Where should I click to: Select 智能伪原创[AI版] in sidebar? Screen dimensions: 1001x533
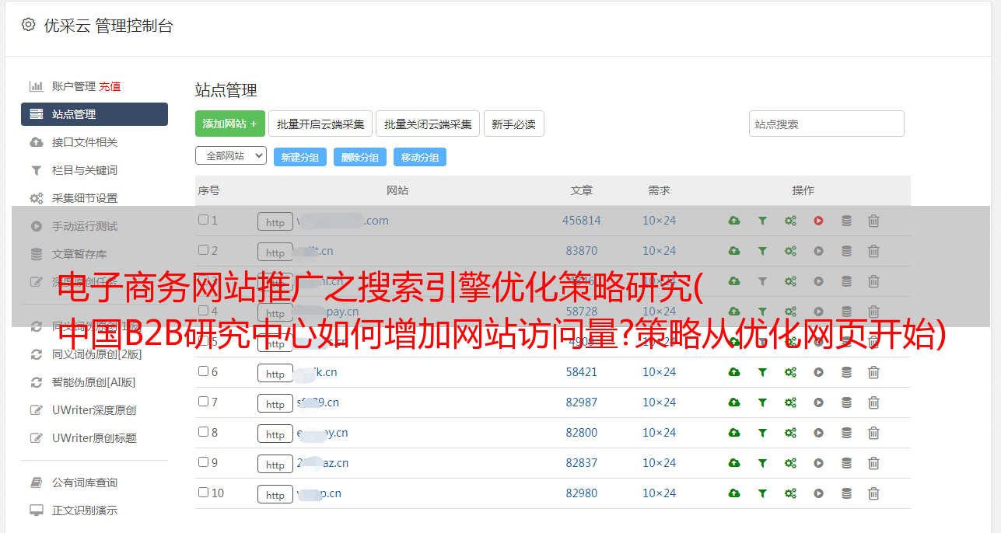pos(94,382)
